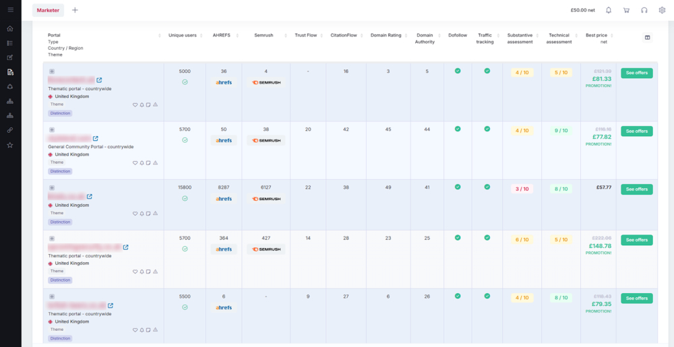Expand the General Community Portal row details
Image resolution: width=674 pixels, height=347 pixels.
pyautogui.click(x=52, y=129)
